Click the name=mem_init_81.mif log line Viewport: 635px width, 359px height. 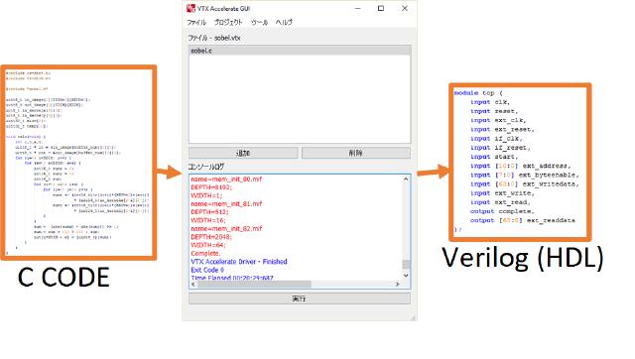tap(226, 203)
